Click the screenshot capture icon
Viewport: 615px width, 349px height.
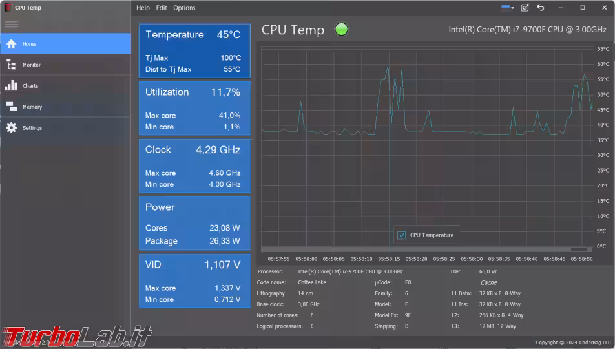[525, 8]
